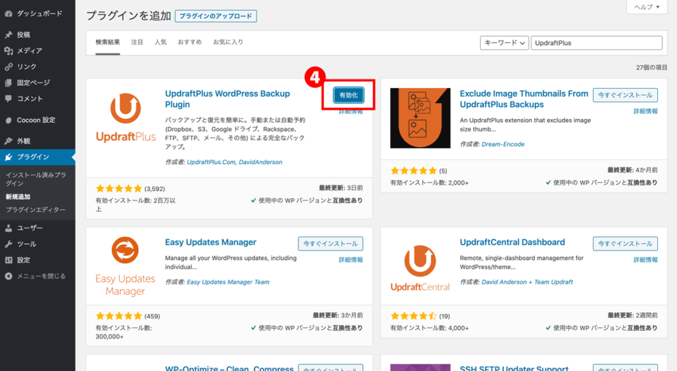Viewport: 677px width, 371px height.
Task: Expand the ヘルプ dropdown tab
Action: [x=647, y=7]
